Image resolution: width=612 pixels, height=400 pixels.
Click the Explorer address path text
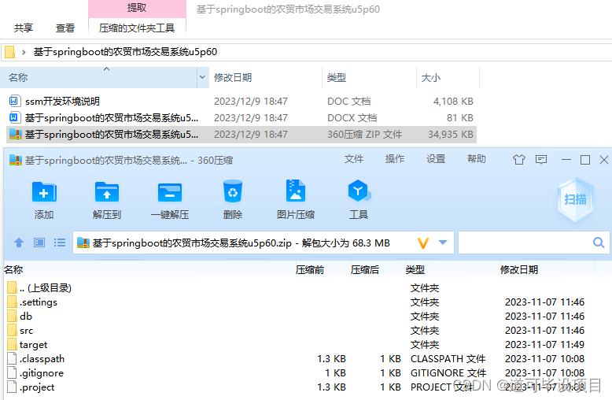click(125, 52)
